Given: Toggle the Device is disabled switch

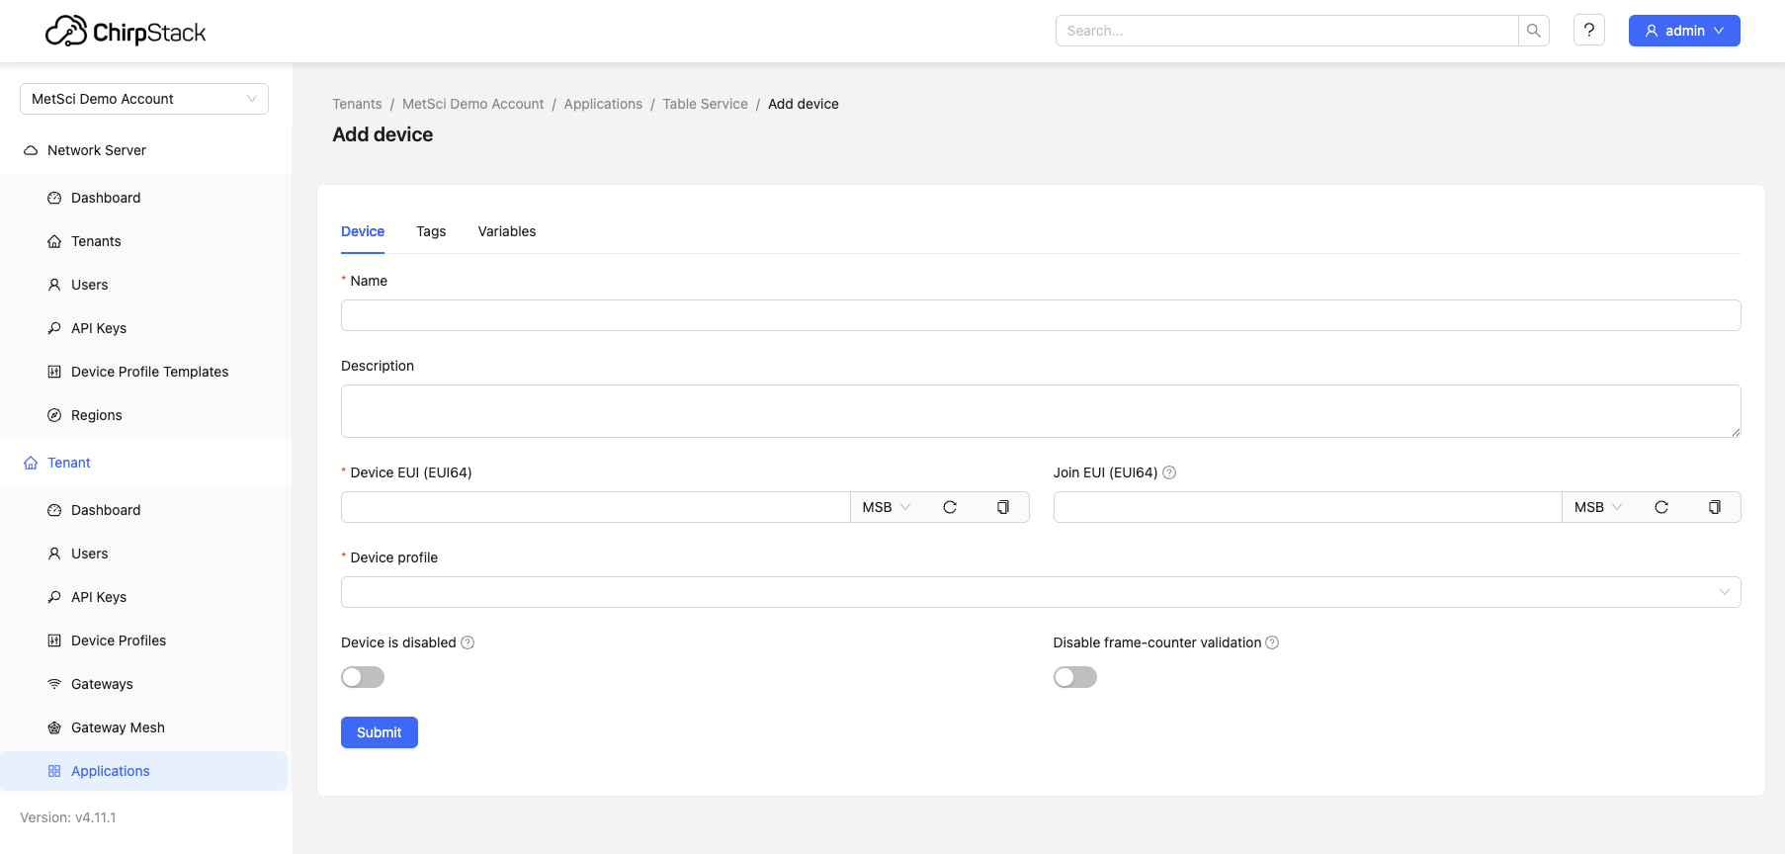Looking at the screenshot, I should point(363,677).
